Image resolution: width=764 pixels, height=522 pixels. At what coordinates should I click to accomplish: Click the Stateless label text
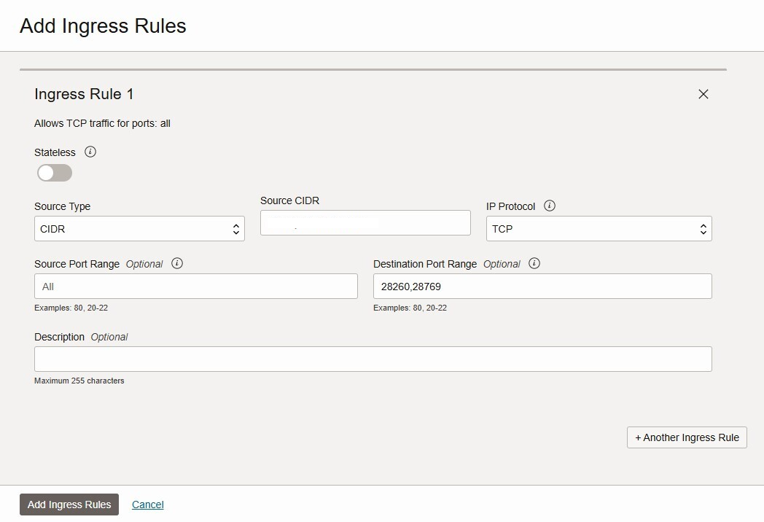tap(55, 152)
